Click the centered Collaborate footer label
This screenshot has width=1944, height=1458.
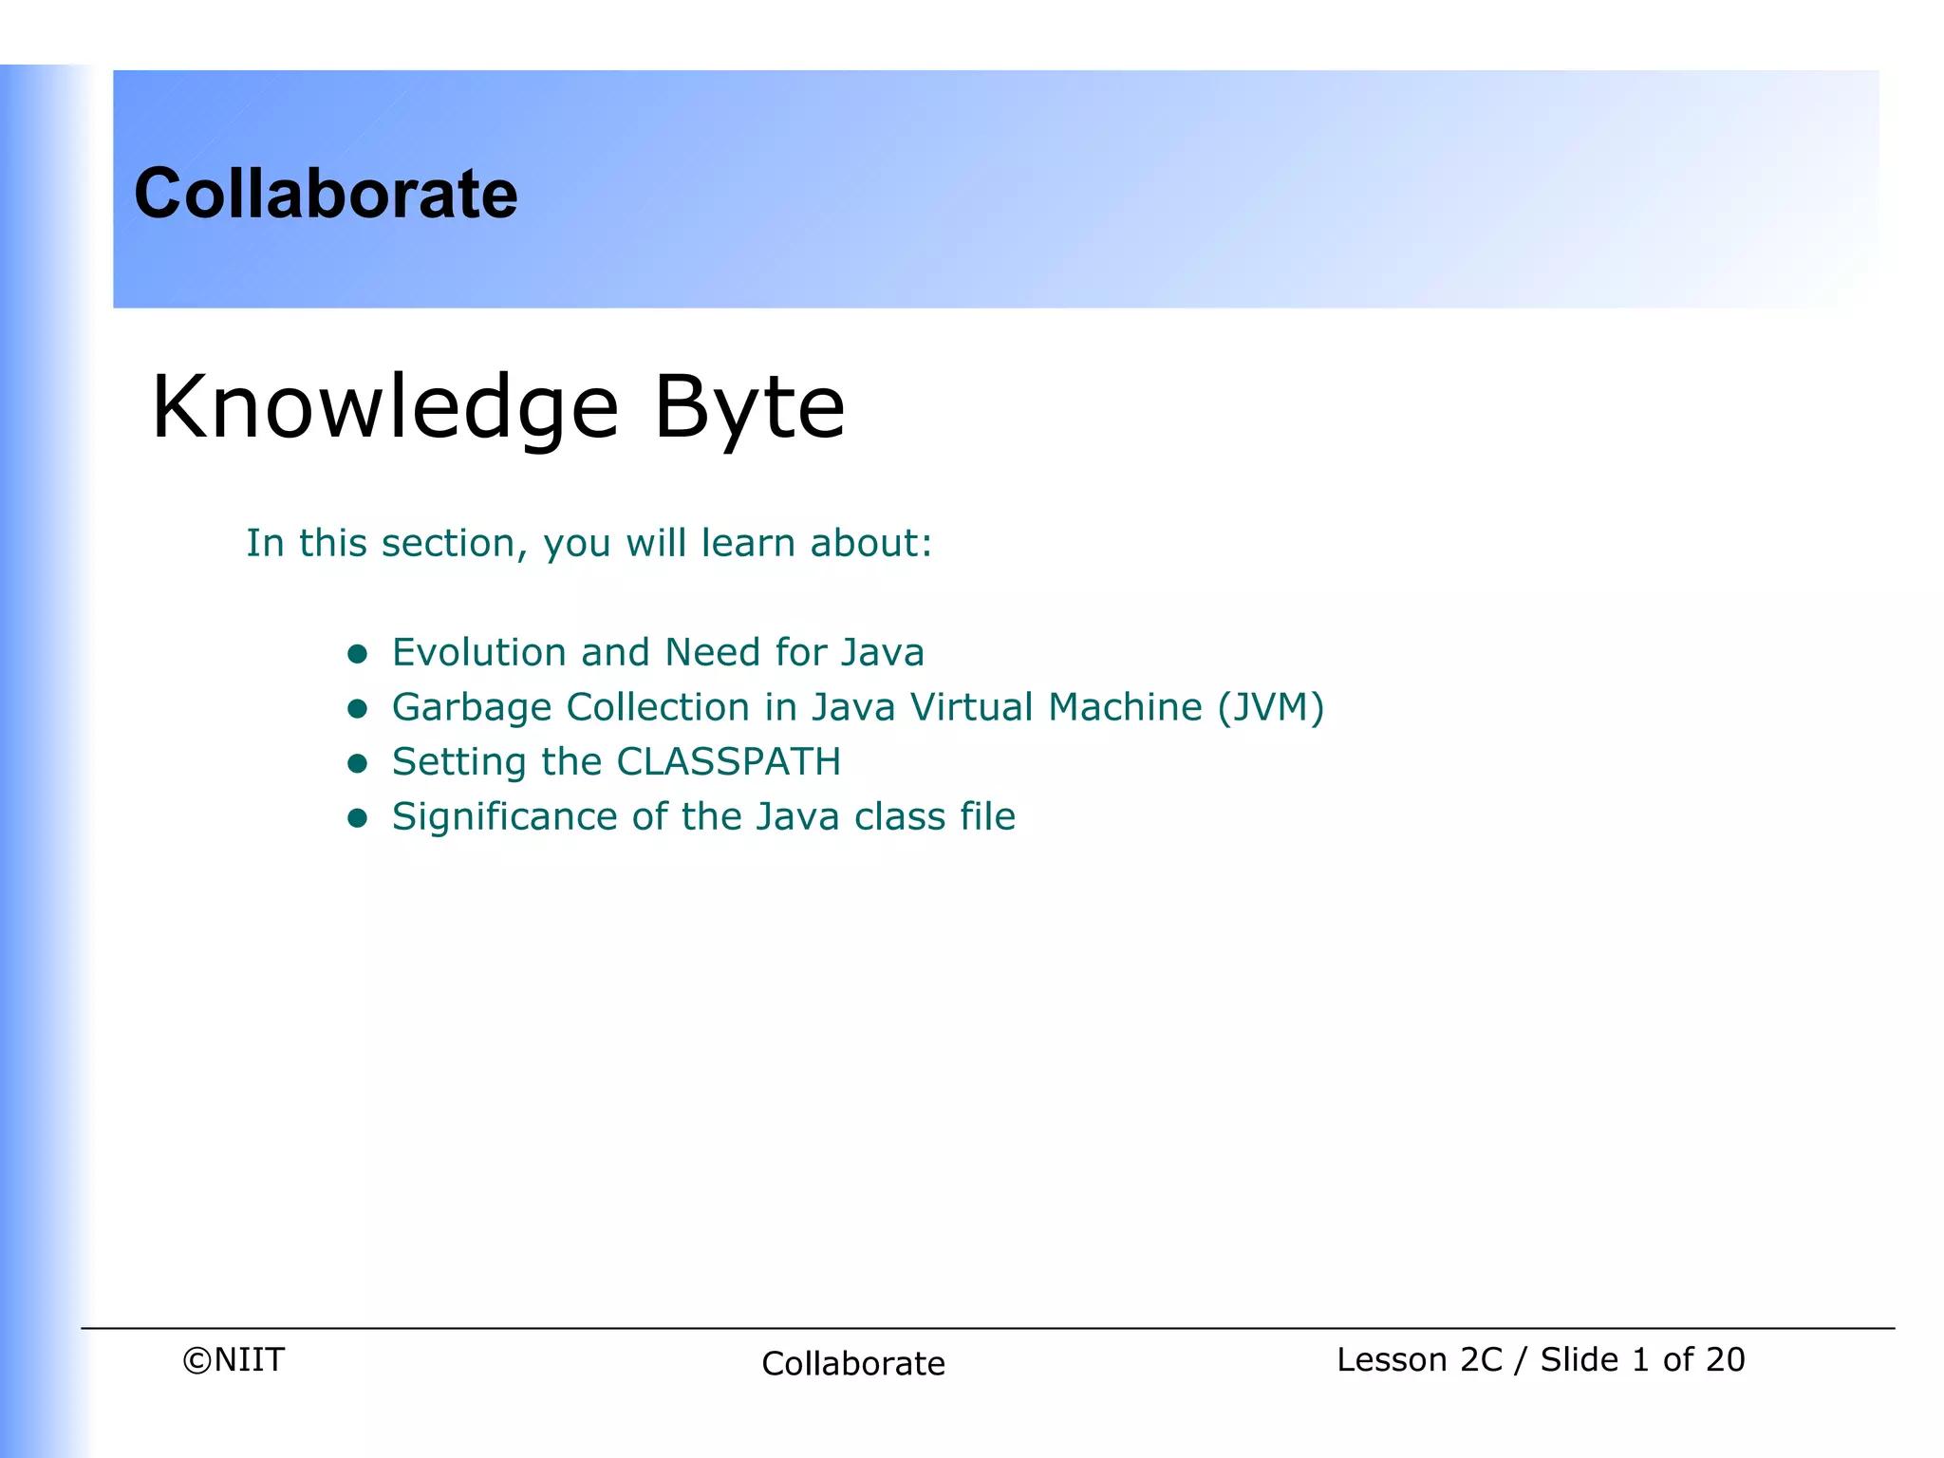click(852, 1364)
